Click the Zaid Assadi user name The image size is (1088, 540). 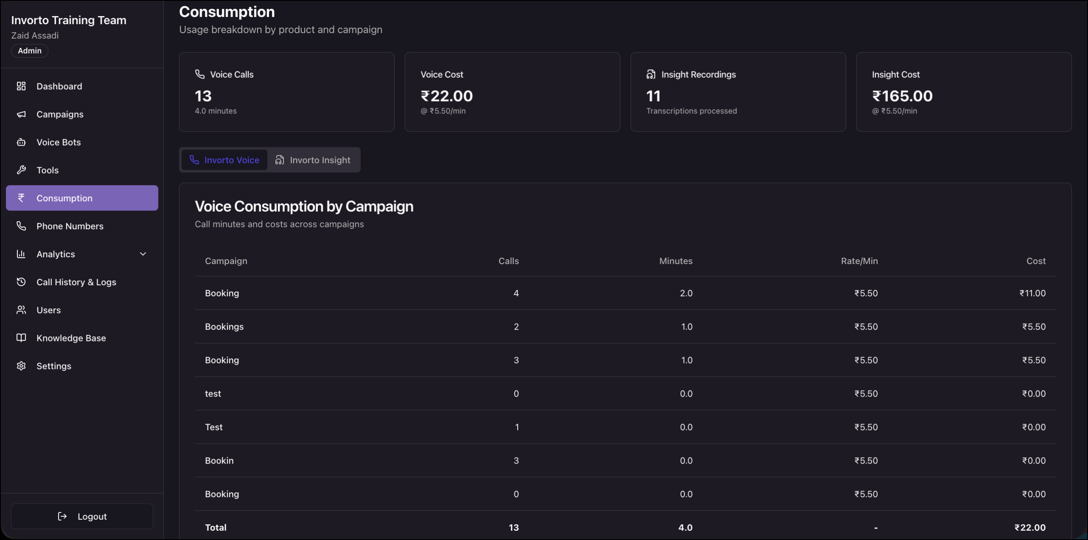click(35, 35)
